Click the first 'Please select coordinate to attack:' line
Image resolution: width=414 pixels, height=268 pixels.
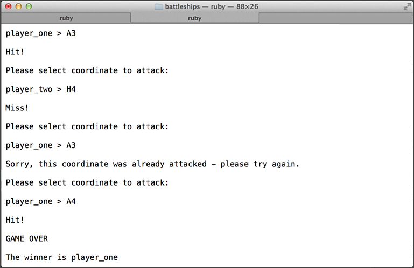coord(87,70)
